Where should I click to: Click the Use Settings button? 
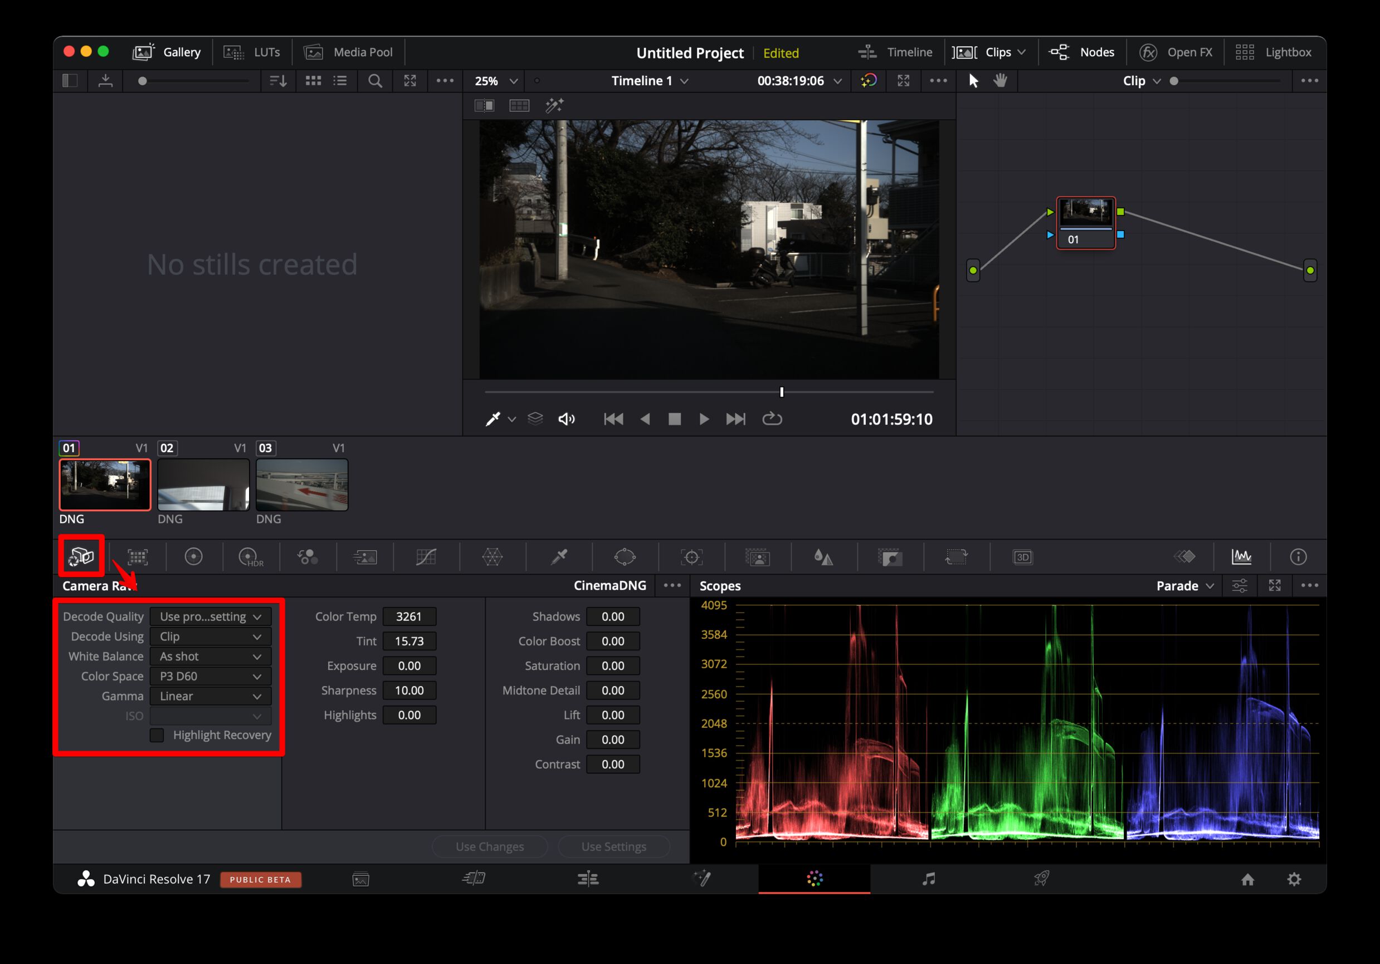pyautogui.click(x=613, y=846)
